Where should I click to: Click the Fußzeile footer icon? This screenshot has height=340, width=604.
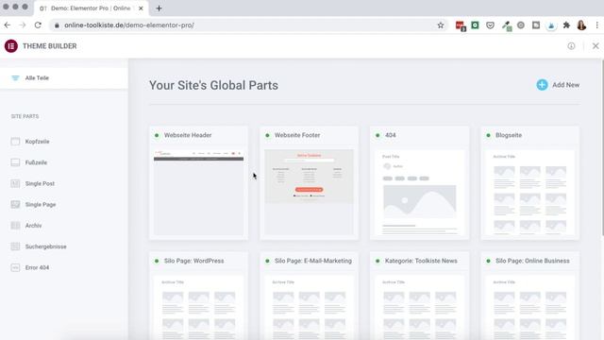click(x=15, y=162)
